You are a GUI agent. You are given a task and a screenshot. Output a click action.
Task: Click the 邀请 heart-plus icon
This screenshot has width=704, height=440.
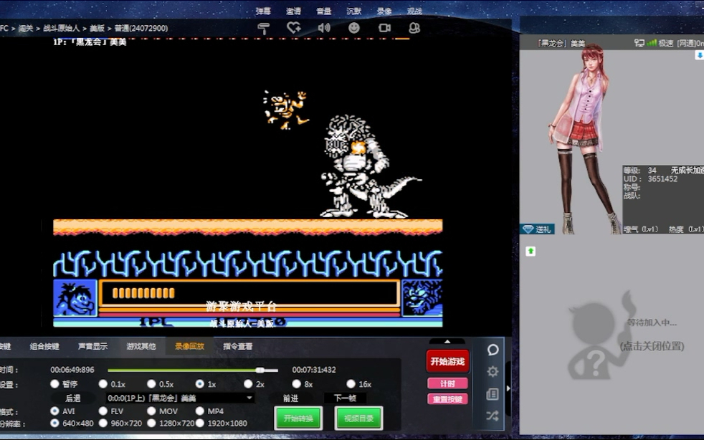(294, 28)
